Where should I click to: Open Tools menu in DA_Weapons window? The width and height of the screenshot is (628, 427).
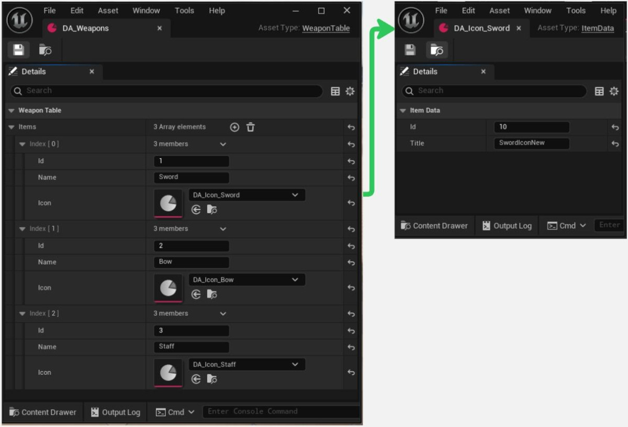184,10
